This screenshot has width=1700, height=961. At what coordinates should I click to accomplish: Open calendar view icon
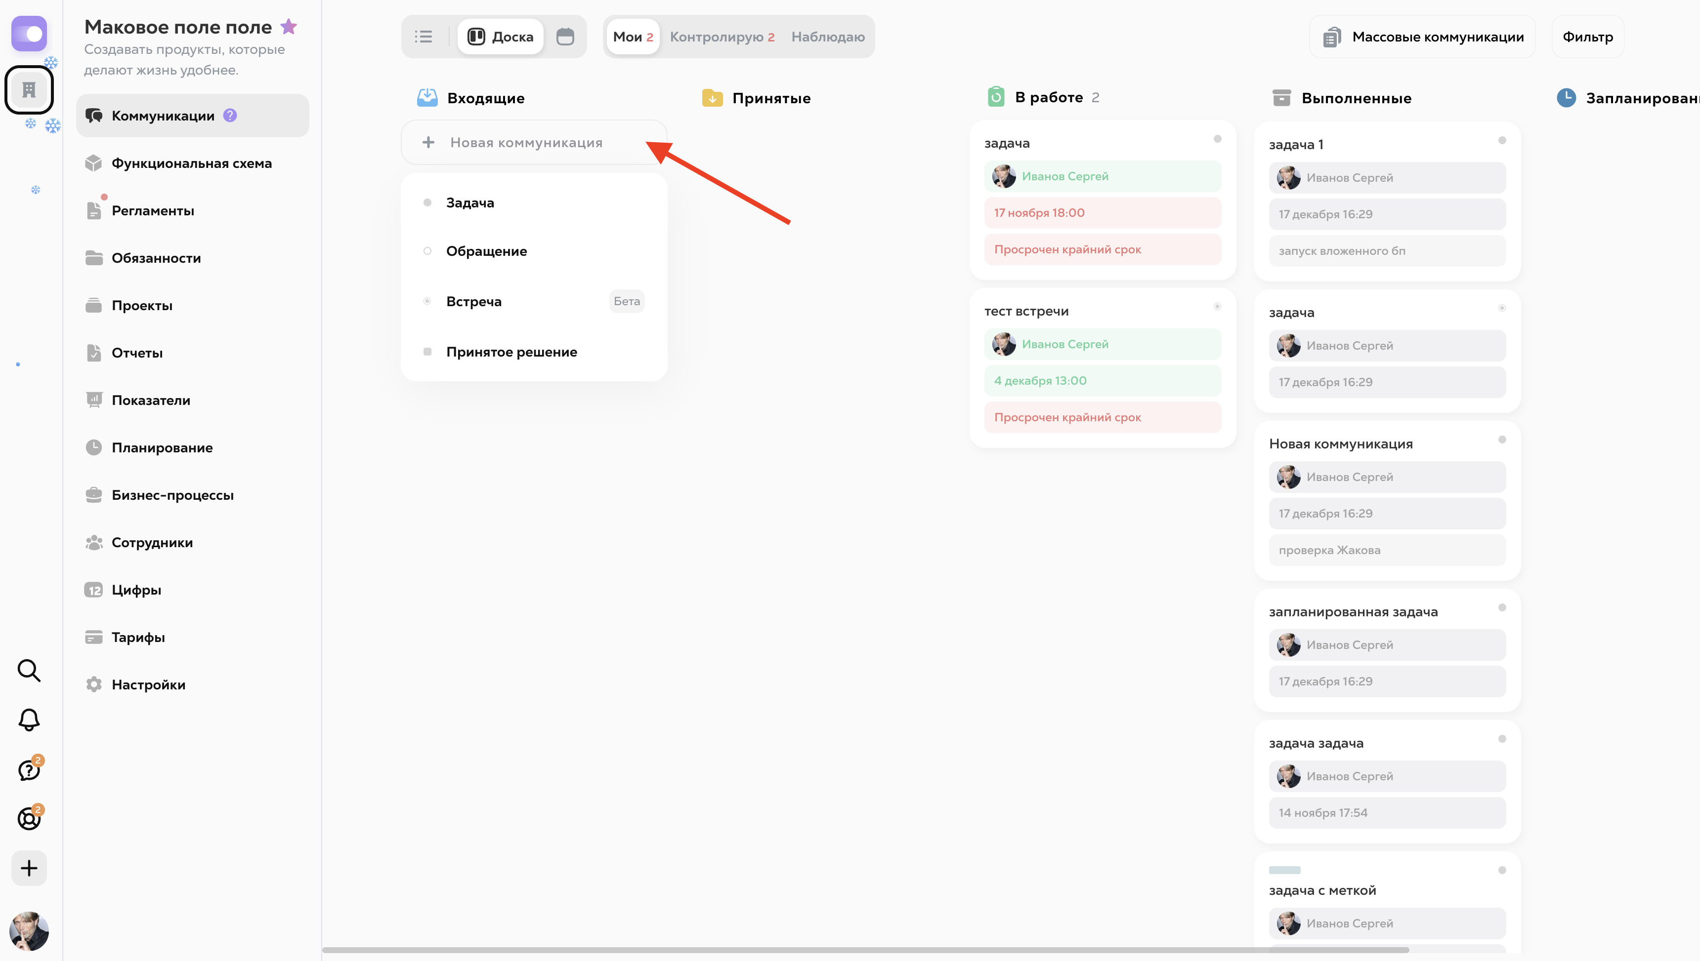point(565,37)
